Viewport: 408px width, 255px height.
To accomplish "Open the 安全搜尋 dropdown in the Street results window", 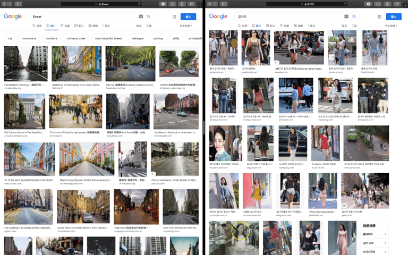I will (186, 25).
